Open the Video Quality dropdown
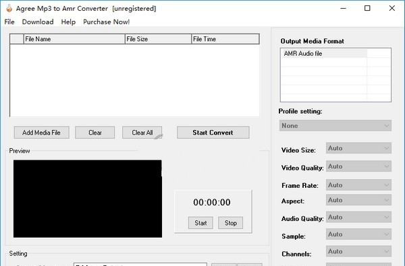 [358, 166]
